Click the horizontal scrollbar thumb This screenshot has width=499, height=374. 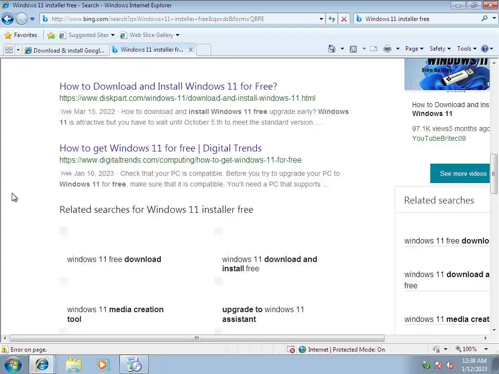(197, 338)
